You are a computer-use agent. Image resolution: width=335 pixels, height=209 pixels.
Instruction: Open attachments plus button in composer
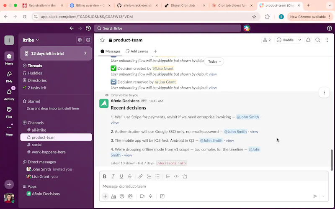(x=105, y=196)
